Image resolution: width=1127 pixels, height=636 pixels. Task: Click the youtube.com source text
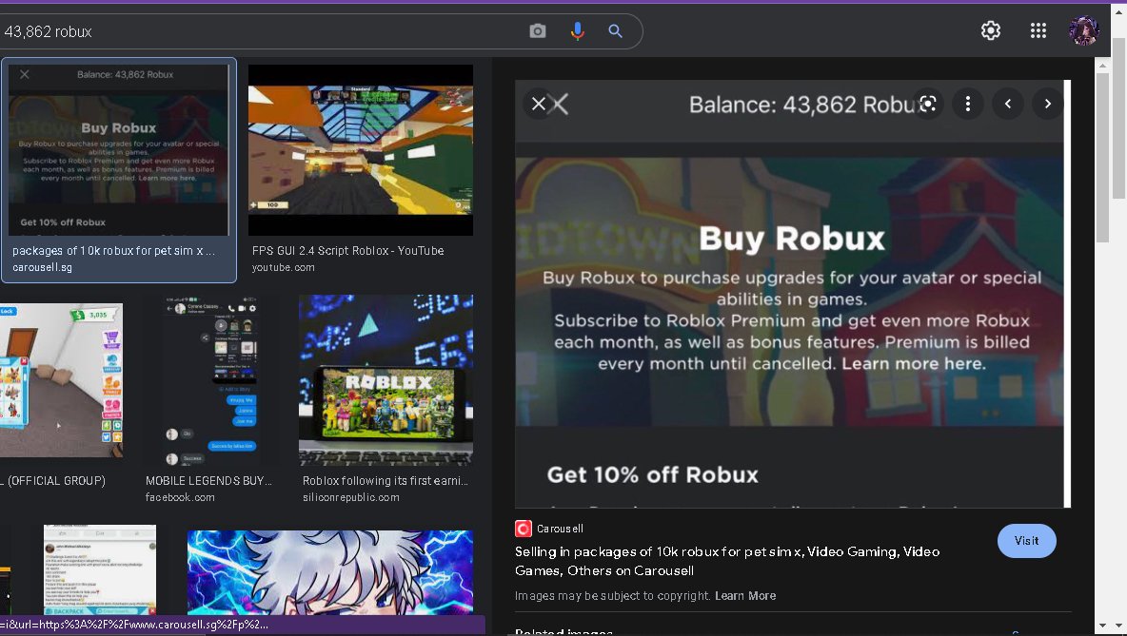coord(284,267)
